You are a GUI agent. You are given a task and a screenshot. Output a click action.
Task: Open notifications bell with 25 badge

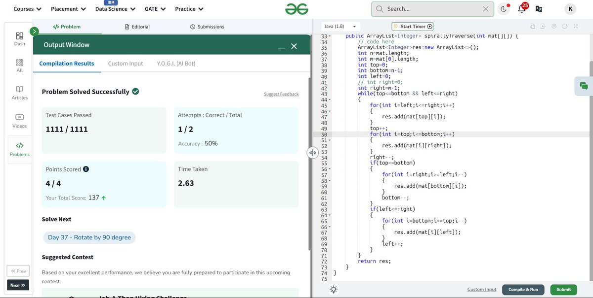522,8
